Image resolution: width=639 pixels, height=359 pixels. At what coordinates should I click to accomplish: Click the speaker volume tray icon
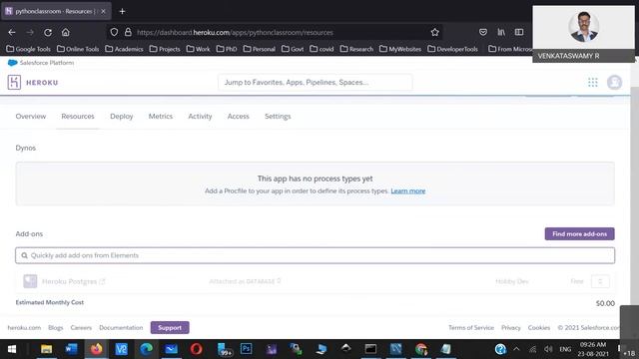pyautogui.click(x=548, y=349)
